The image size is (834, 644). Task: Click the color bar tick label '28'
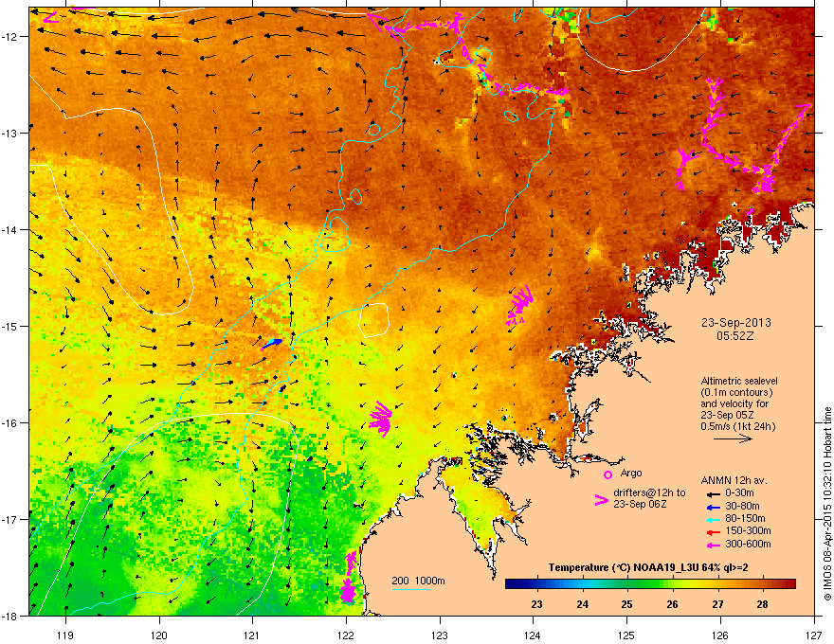click(x=762, y=604)
